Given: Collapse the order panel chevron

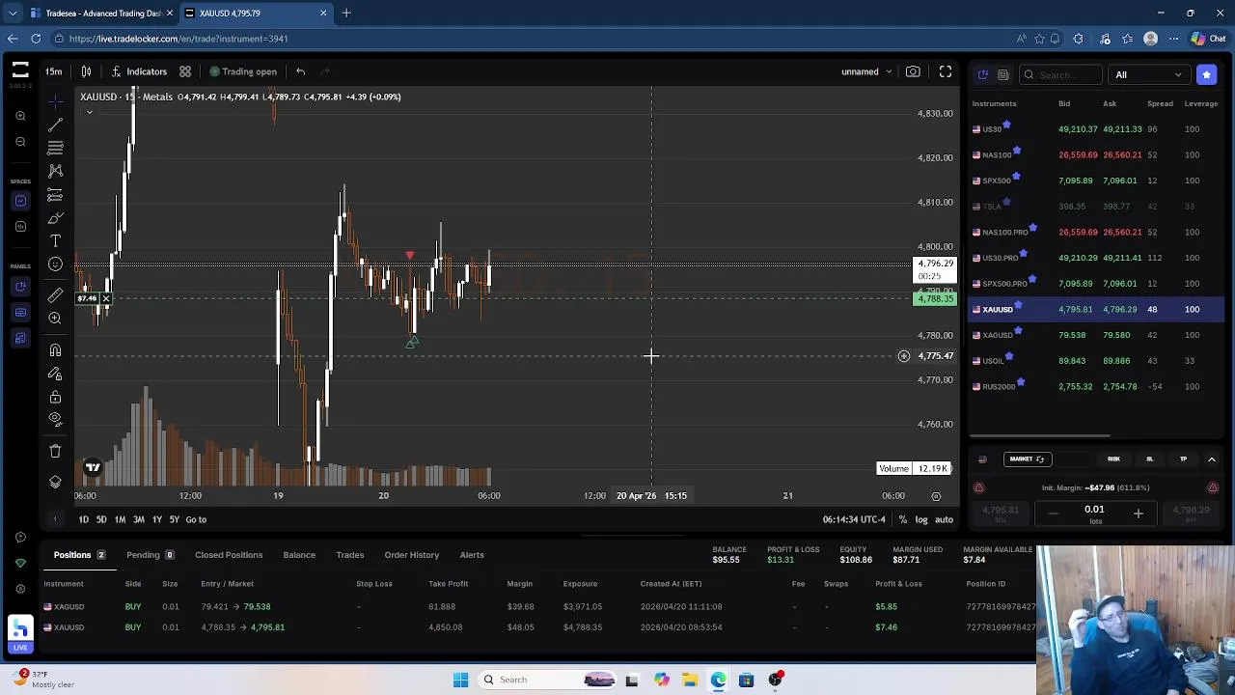Looking at the screenshot, I should point(1212,459).
